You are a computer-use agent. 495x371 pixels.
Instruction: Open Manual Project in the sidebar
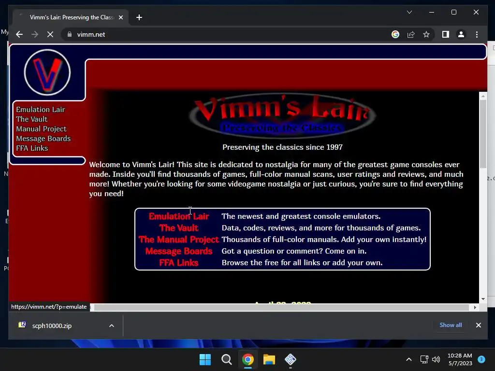pyautogui.click(x=42, y=128)
